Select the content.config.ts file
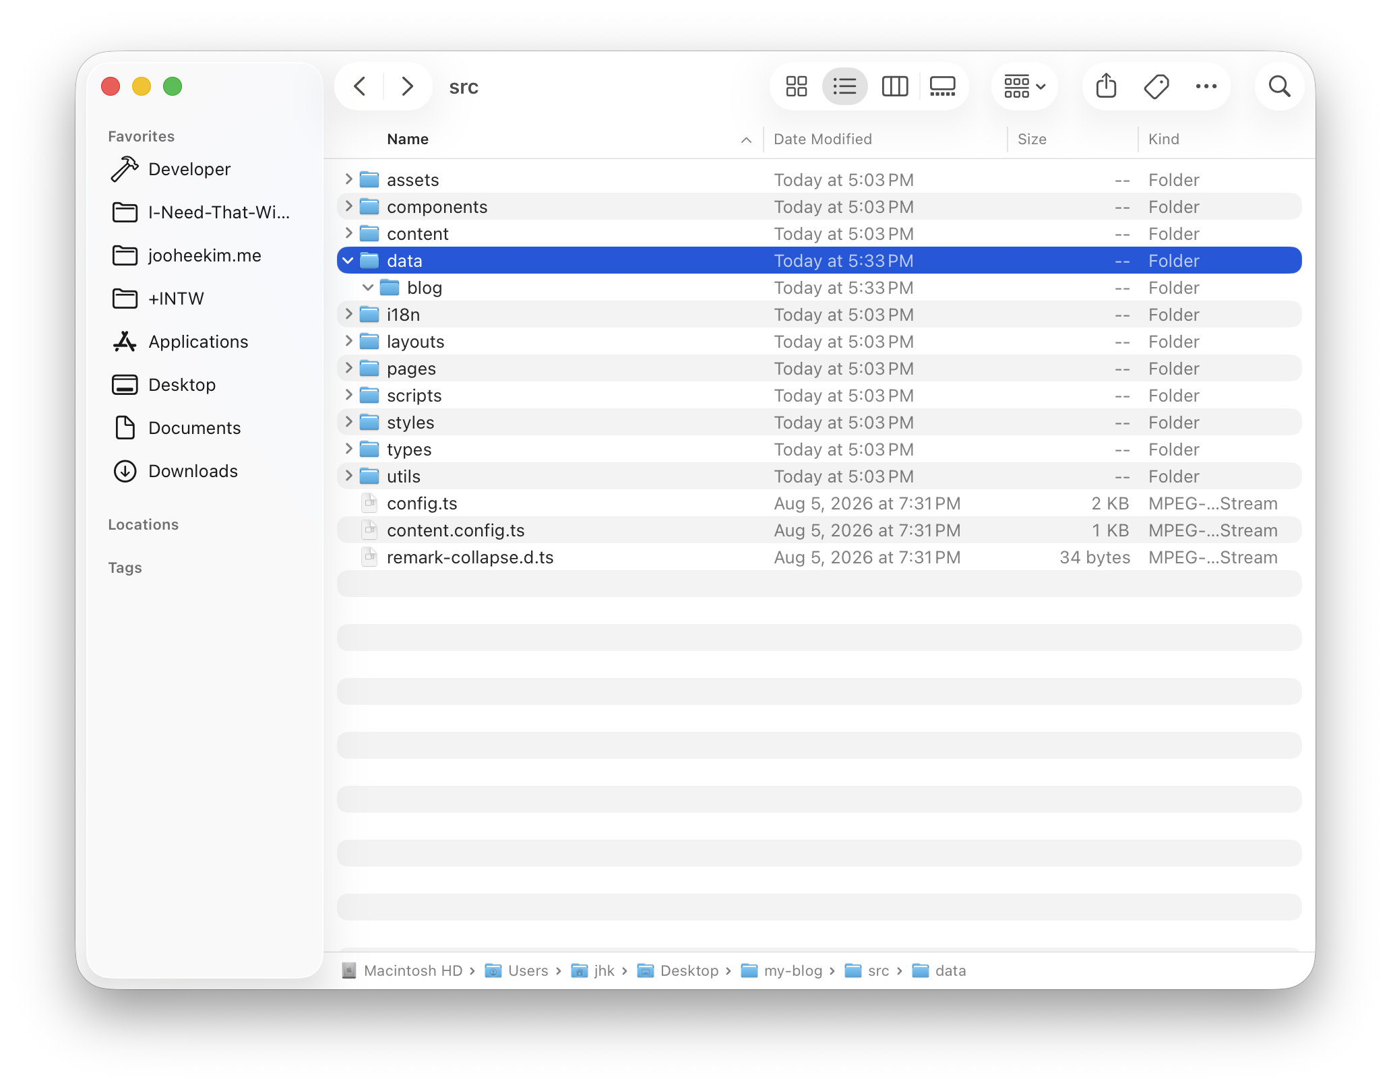 click(820, 530)
